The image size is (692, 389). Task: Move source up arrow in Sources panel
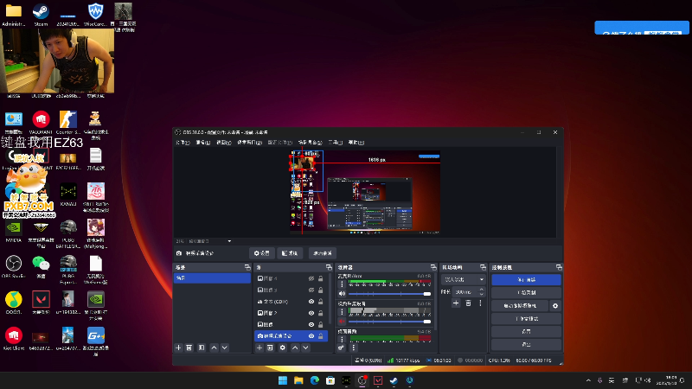pyautogui.click(x=295, y=348)
